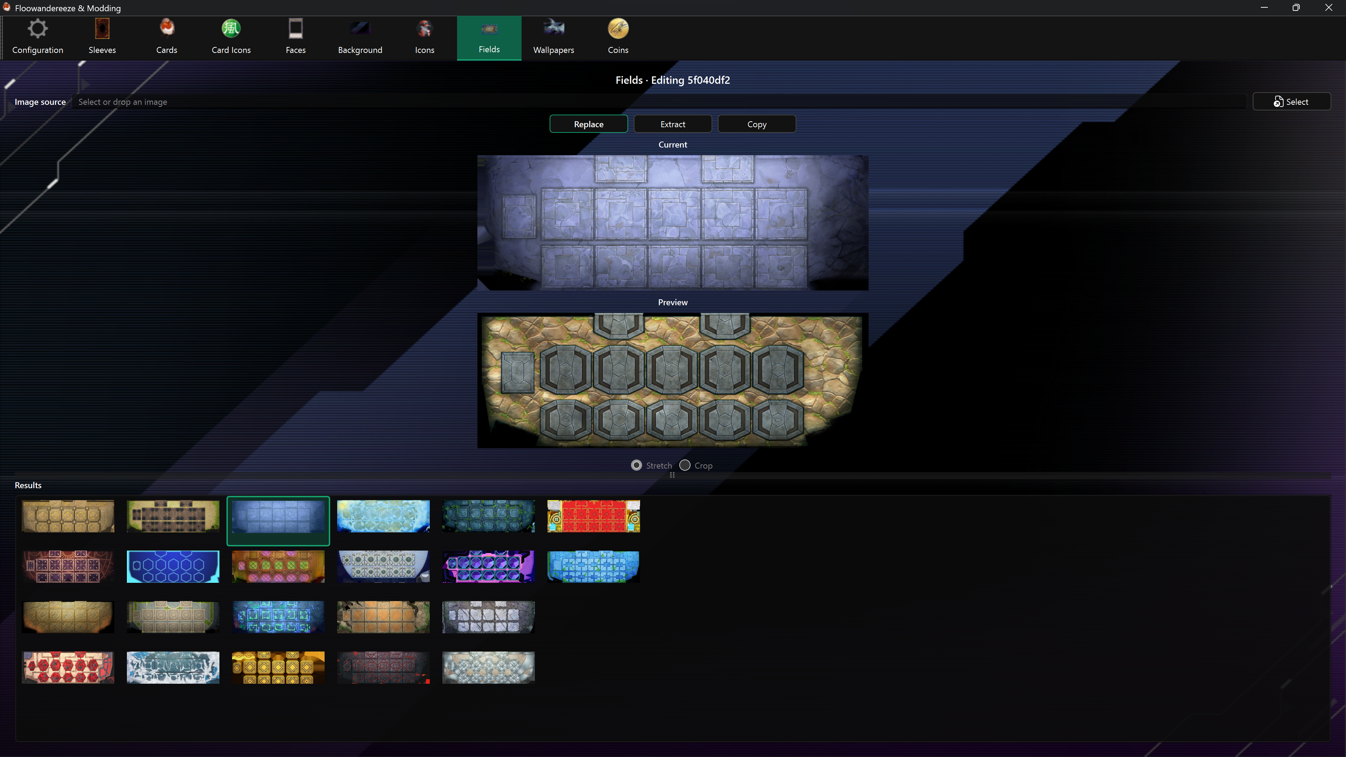Select the Fields tab

coord(489,37)
